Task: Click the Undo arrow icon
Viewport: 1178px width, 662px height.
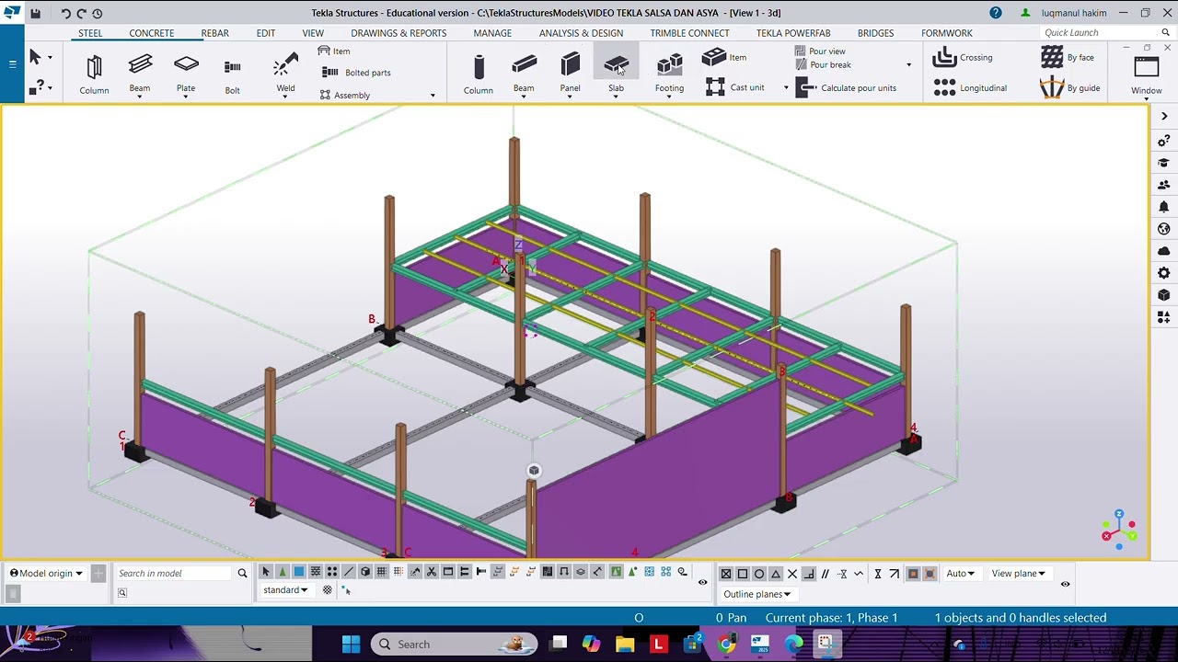Action: [65, 13]
